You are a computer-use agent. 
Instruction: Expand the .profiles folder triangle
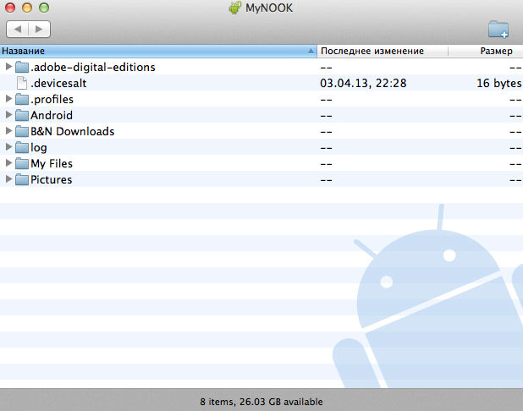click(8, 99)
